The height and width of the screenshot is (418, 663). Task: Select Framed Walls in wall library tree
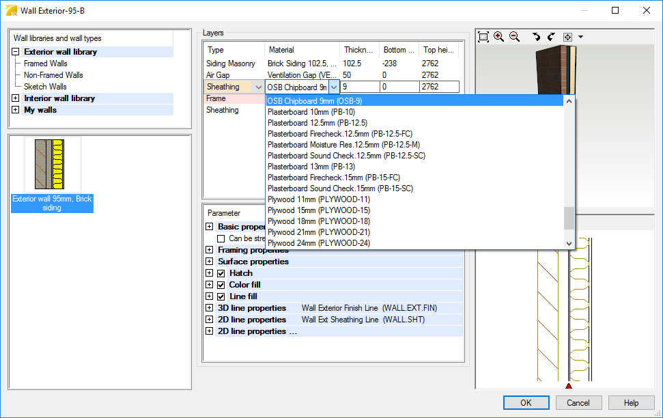coord(45,64)
